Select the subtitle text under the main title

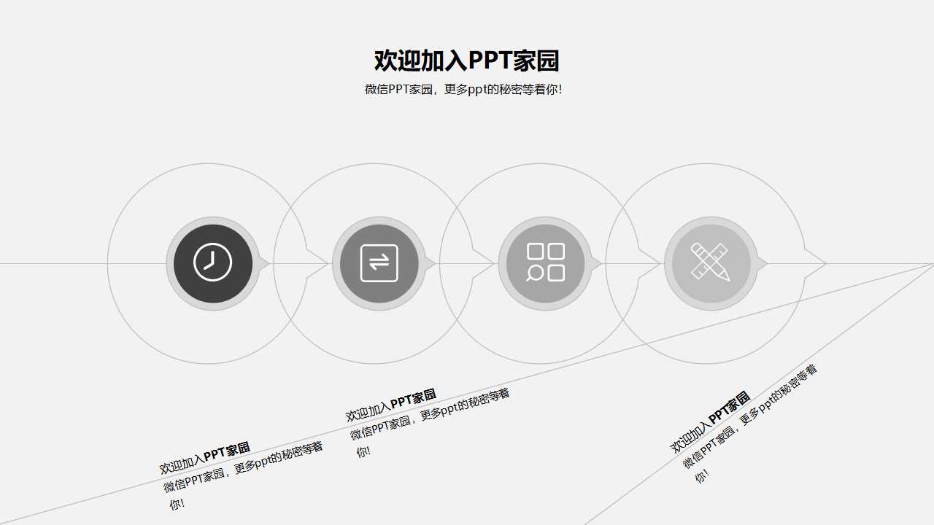click(466, 90)
